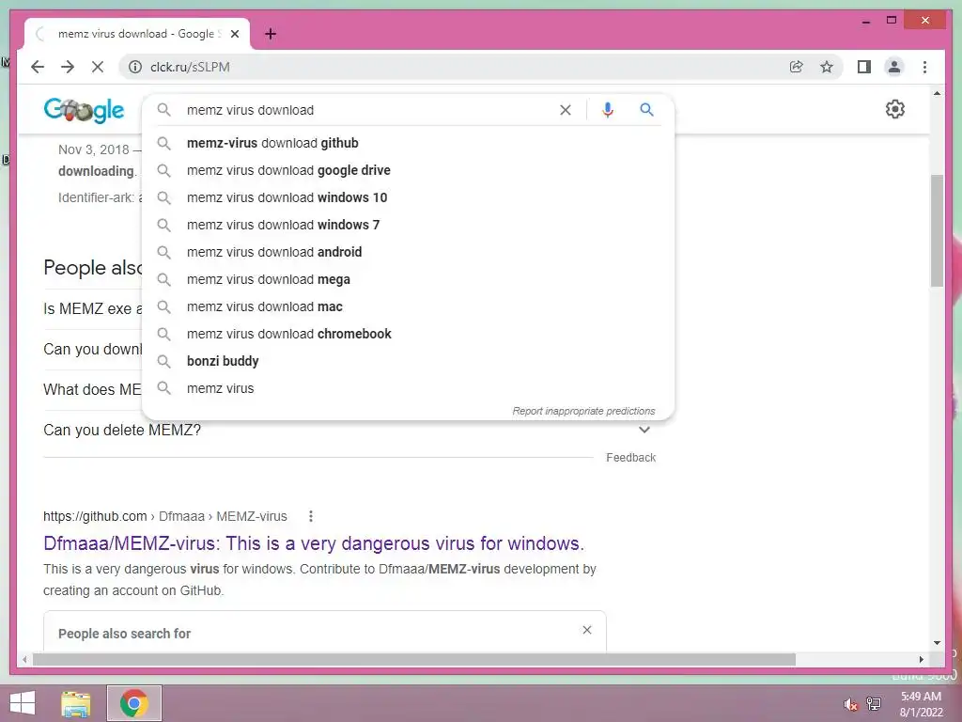
Task: Open the Dfmaaa/MEMZ-virus result title
Action: click(x=314, y=543)
